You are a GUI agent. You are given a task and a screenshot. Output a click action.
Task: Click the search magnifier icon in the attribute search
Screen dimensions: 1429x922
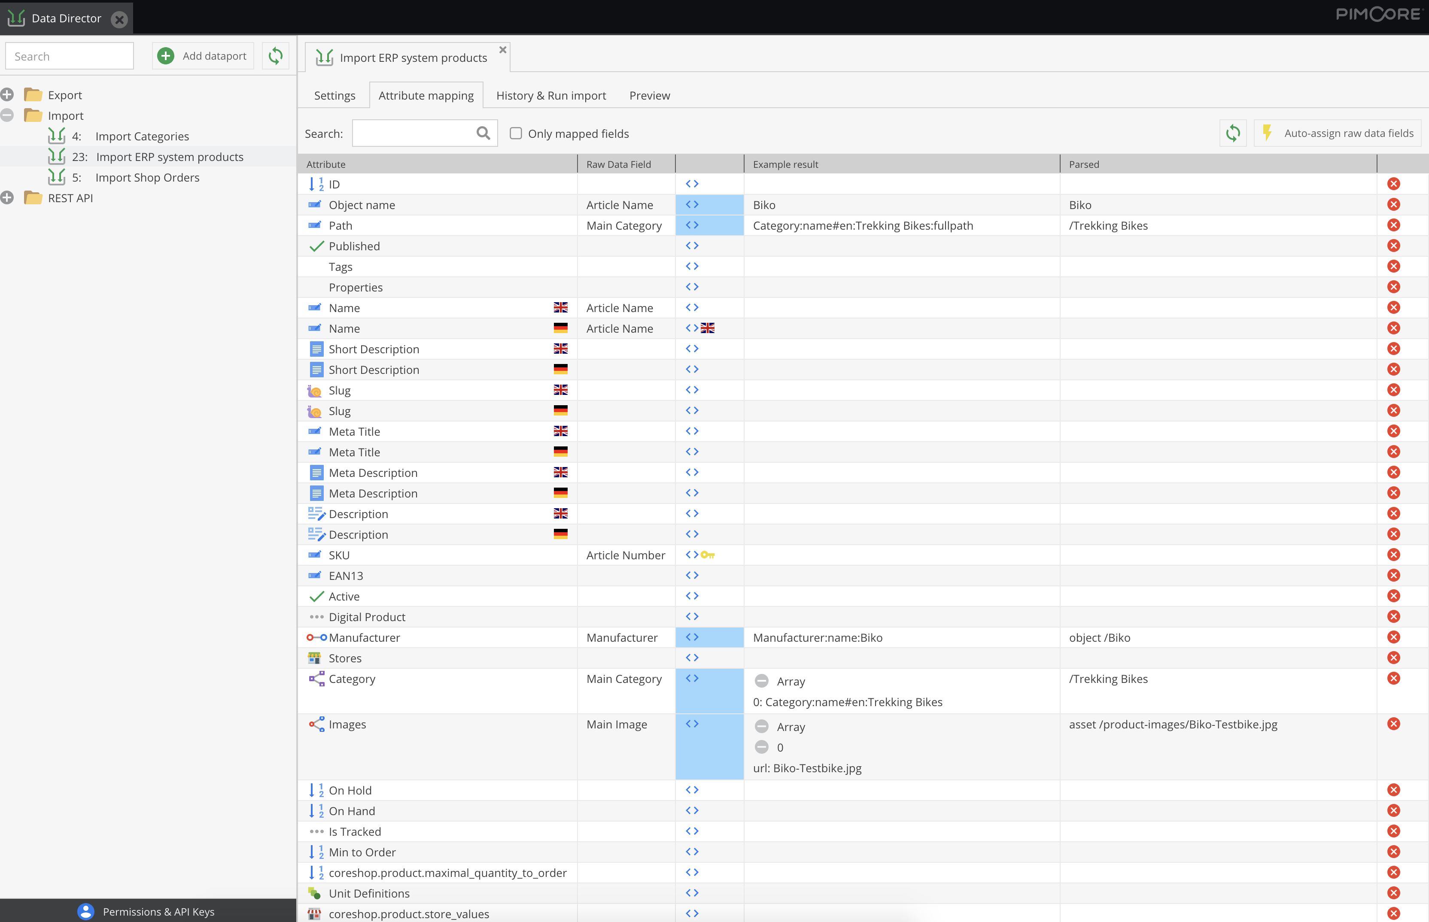483,133
